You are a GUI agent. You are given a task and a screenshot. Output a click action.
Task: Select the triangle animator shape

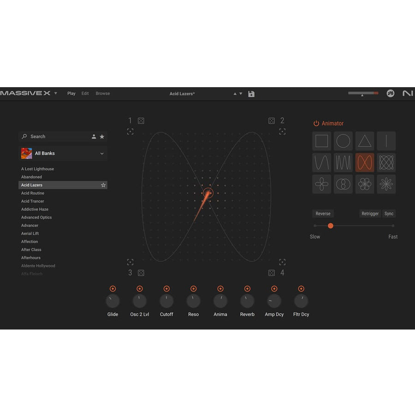[x=365, y=141]
